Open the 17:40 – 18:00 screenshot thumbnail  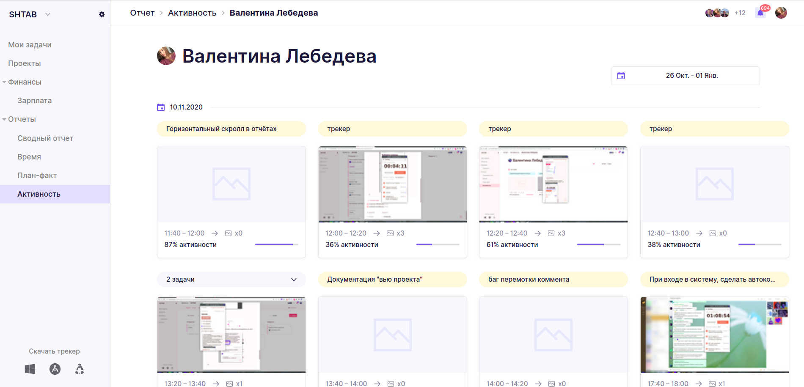click(x=714, y=335)
